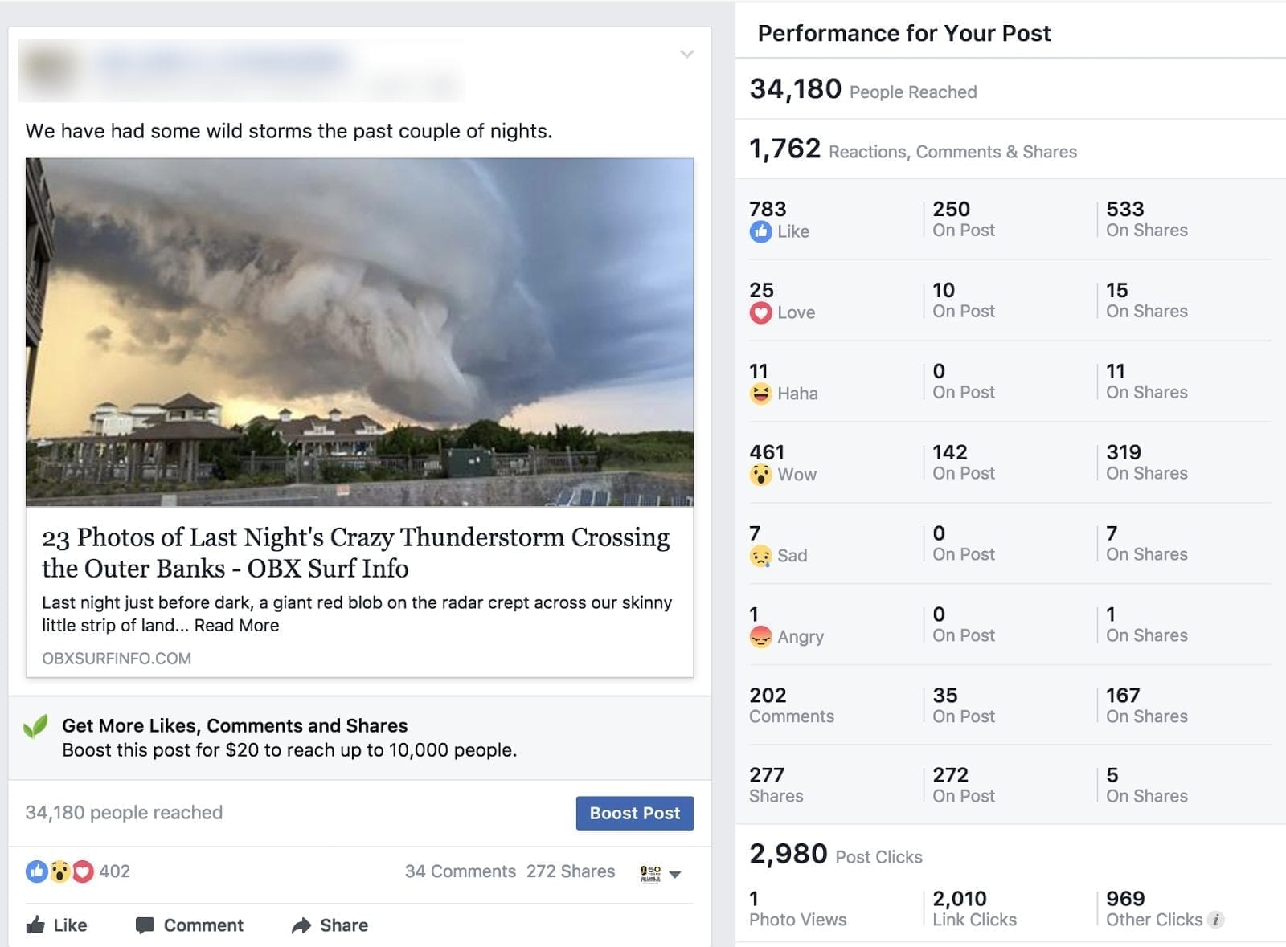Click the Angry reaction icon in performance panel
Screen dimensions: 1286x947
pos(761,637)
